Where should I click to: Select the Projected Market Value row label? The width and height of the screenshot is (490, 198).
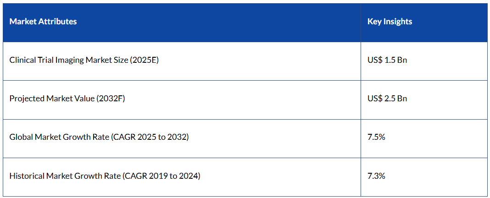pyautogui.click(x=67, y=99)
